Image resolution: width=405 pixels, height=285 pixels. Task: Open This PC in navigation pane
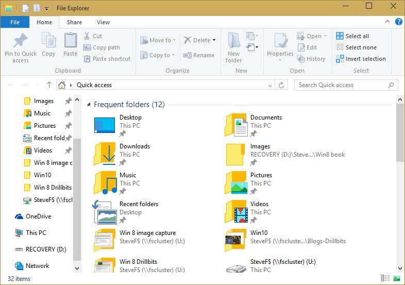pos(31,233)
